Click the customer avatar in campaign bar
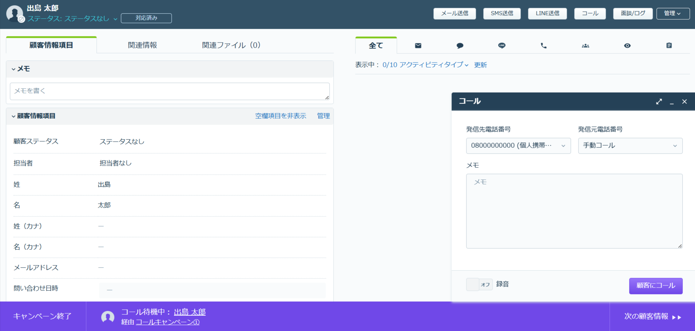695x331 pixels. pos(108,317)
